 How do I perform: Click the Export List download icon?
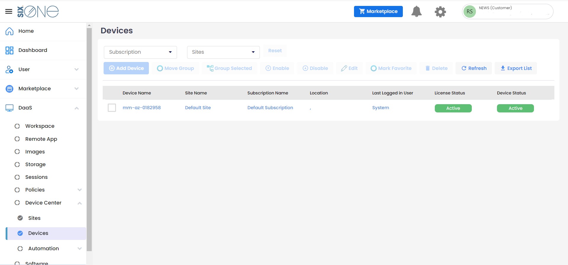coord(503,68)
